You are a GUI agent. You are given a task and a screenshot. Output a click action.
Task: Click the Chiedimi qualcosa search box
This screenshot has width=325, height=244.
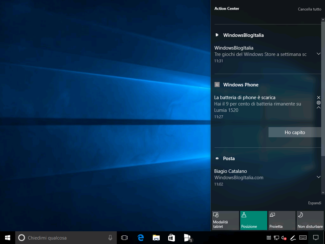pyautogui.click(x=66, y=238)
